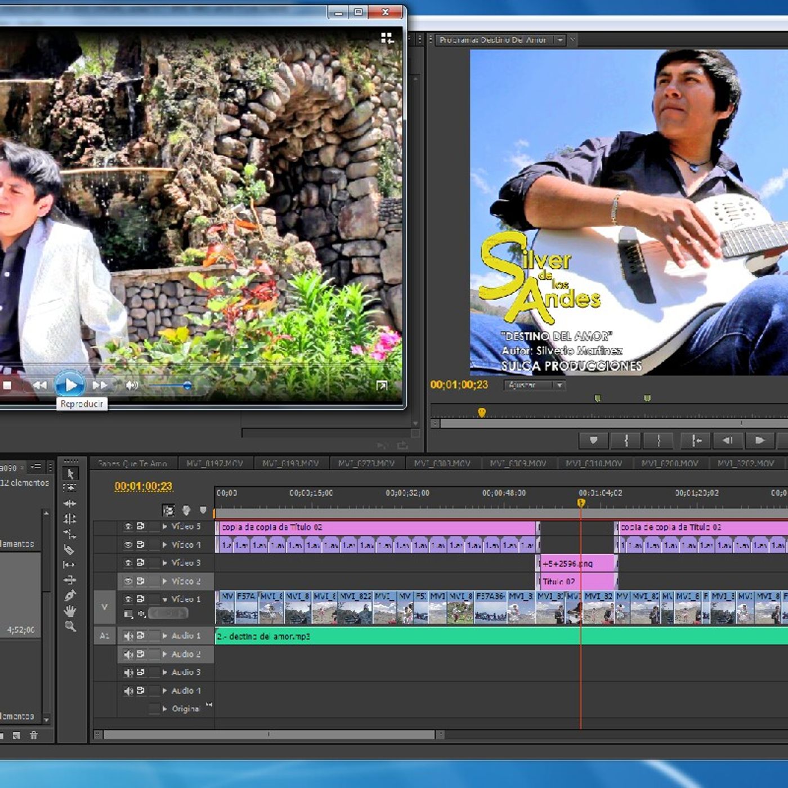Expand the Audio 2 track triangle
This screenshot has height=788, width=788.
click(x=165, y=654)
